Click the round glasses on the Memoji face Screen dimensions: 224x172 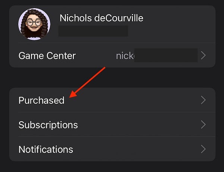click(x=34, y=22)
